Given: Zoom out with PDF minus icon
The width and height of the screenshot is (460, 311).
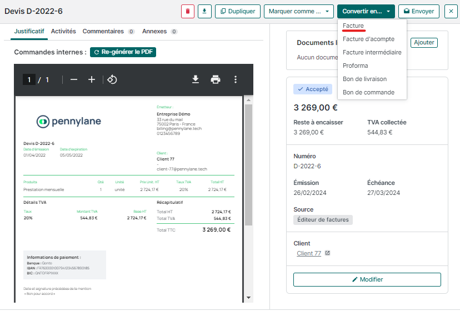Looking at the screenshot, I should (74, 80).
